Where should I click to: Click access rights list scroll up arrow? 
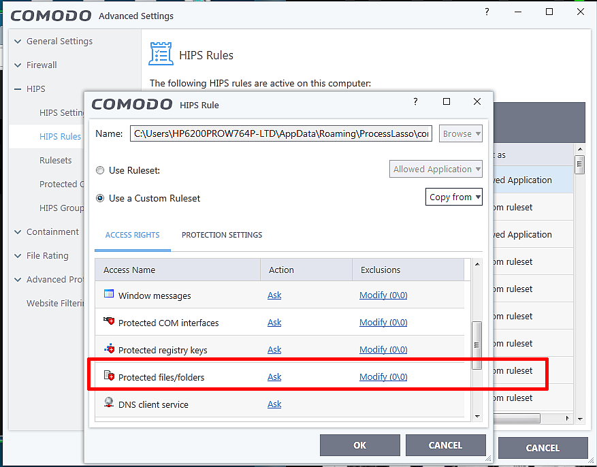[477, 264]
